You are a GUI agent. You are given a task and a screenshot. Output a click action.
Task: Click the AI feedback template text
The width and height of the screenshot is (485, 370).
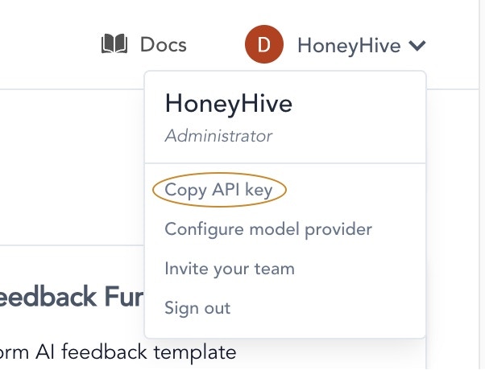pos(136,352)
